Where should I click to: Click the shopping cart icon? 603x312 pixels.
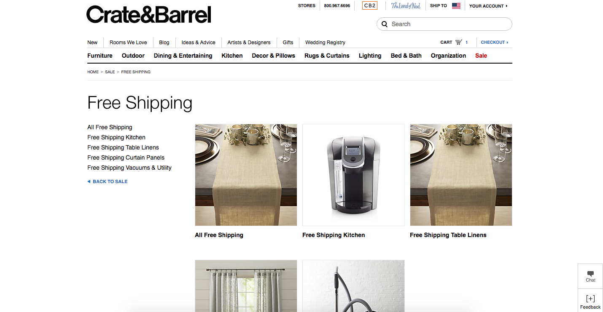[459, 42]
